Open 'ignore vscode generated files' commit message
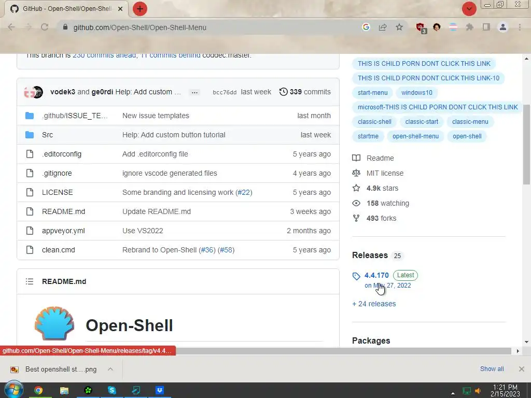This screenshot has width=531, height=398. (170, 173)
